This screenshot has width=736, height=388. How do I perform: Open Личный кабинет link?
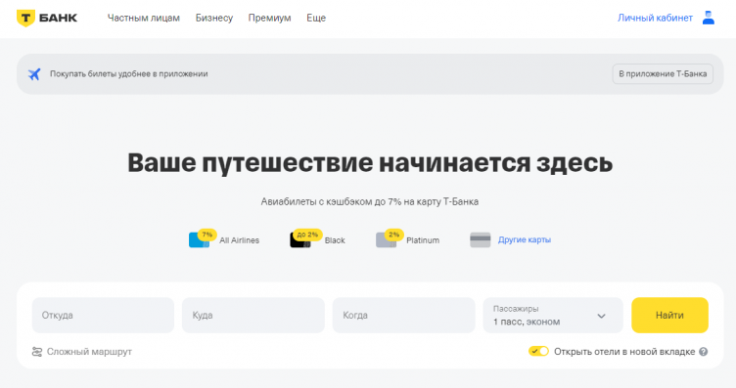coord(655,18)
